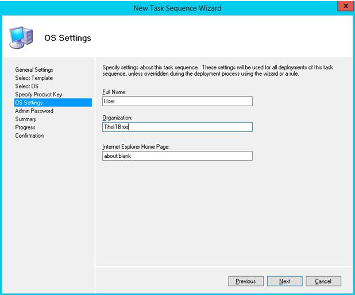Select the Progress step in sidebar
355x295 pixels.
[25, 127]
